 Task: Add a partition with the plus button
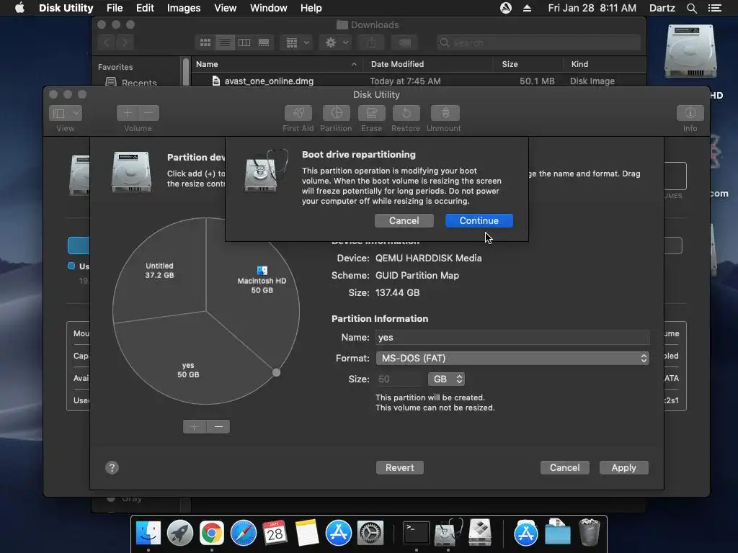pos(195,426)
